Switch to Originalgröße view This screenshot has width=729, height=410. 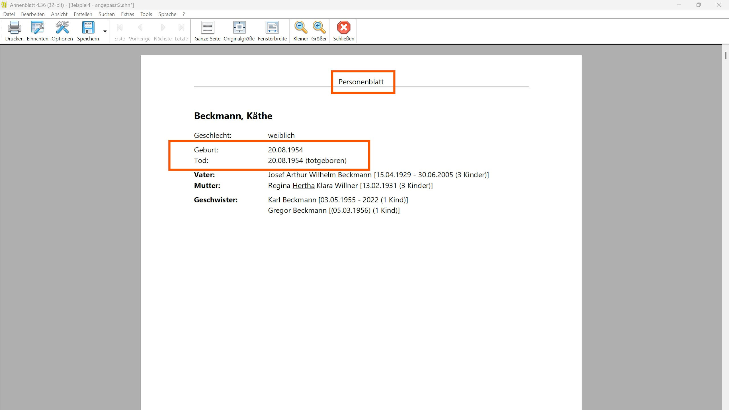[239, 28]
